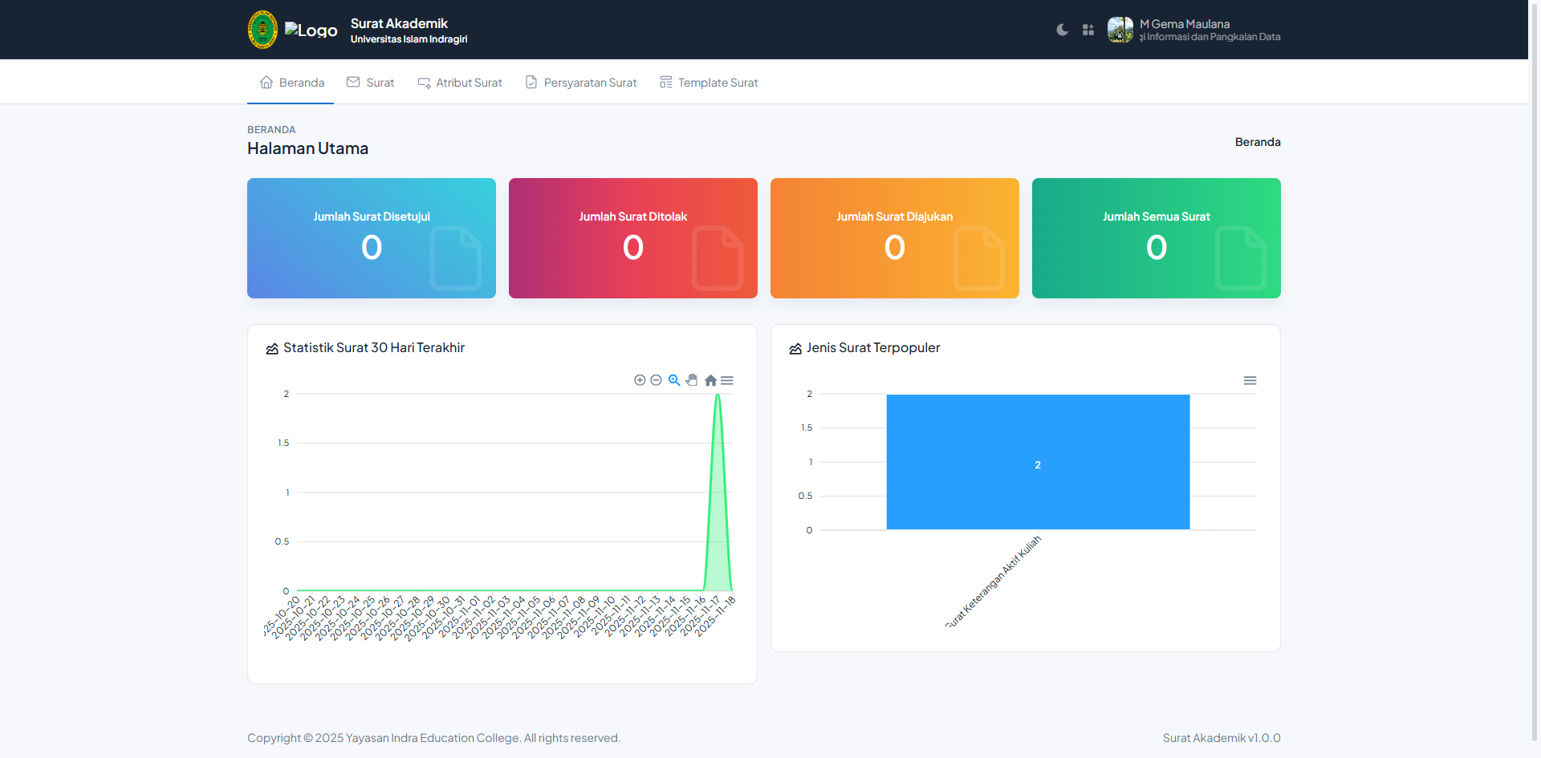Click the Jumlah Surat Disetujui card
Viewport: 1541px width, 758px height.
(x=372, y=238)
